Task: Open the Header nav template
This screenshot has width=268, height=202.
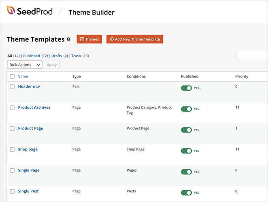Action: pyautogui.click(x=29, y=86)
